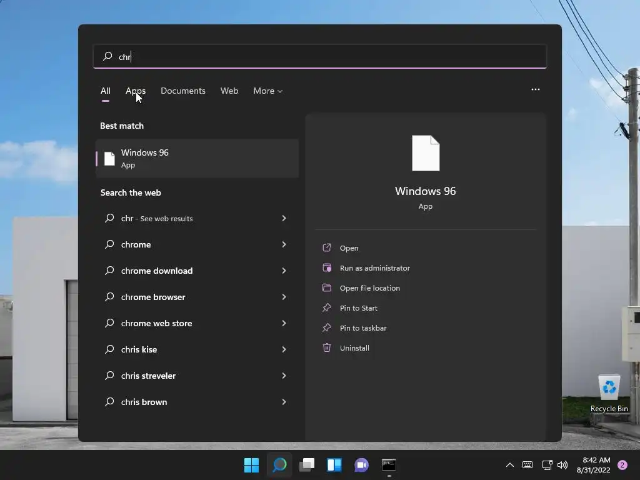Click search icon beside 'chris brown'
Screen dimensions: 640x480
click(x=109, y=402)
